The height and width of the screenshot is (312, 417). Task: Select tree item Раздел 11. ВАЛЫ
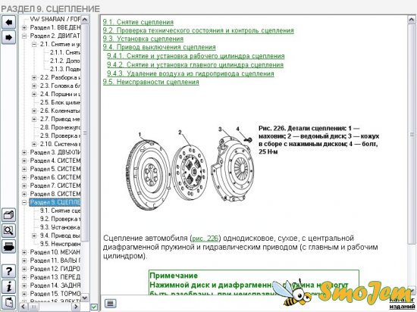click(55, 261)
